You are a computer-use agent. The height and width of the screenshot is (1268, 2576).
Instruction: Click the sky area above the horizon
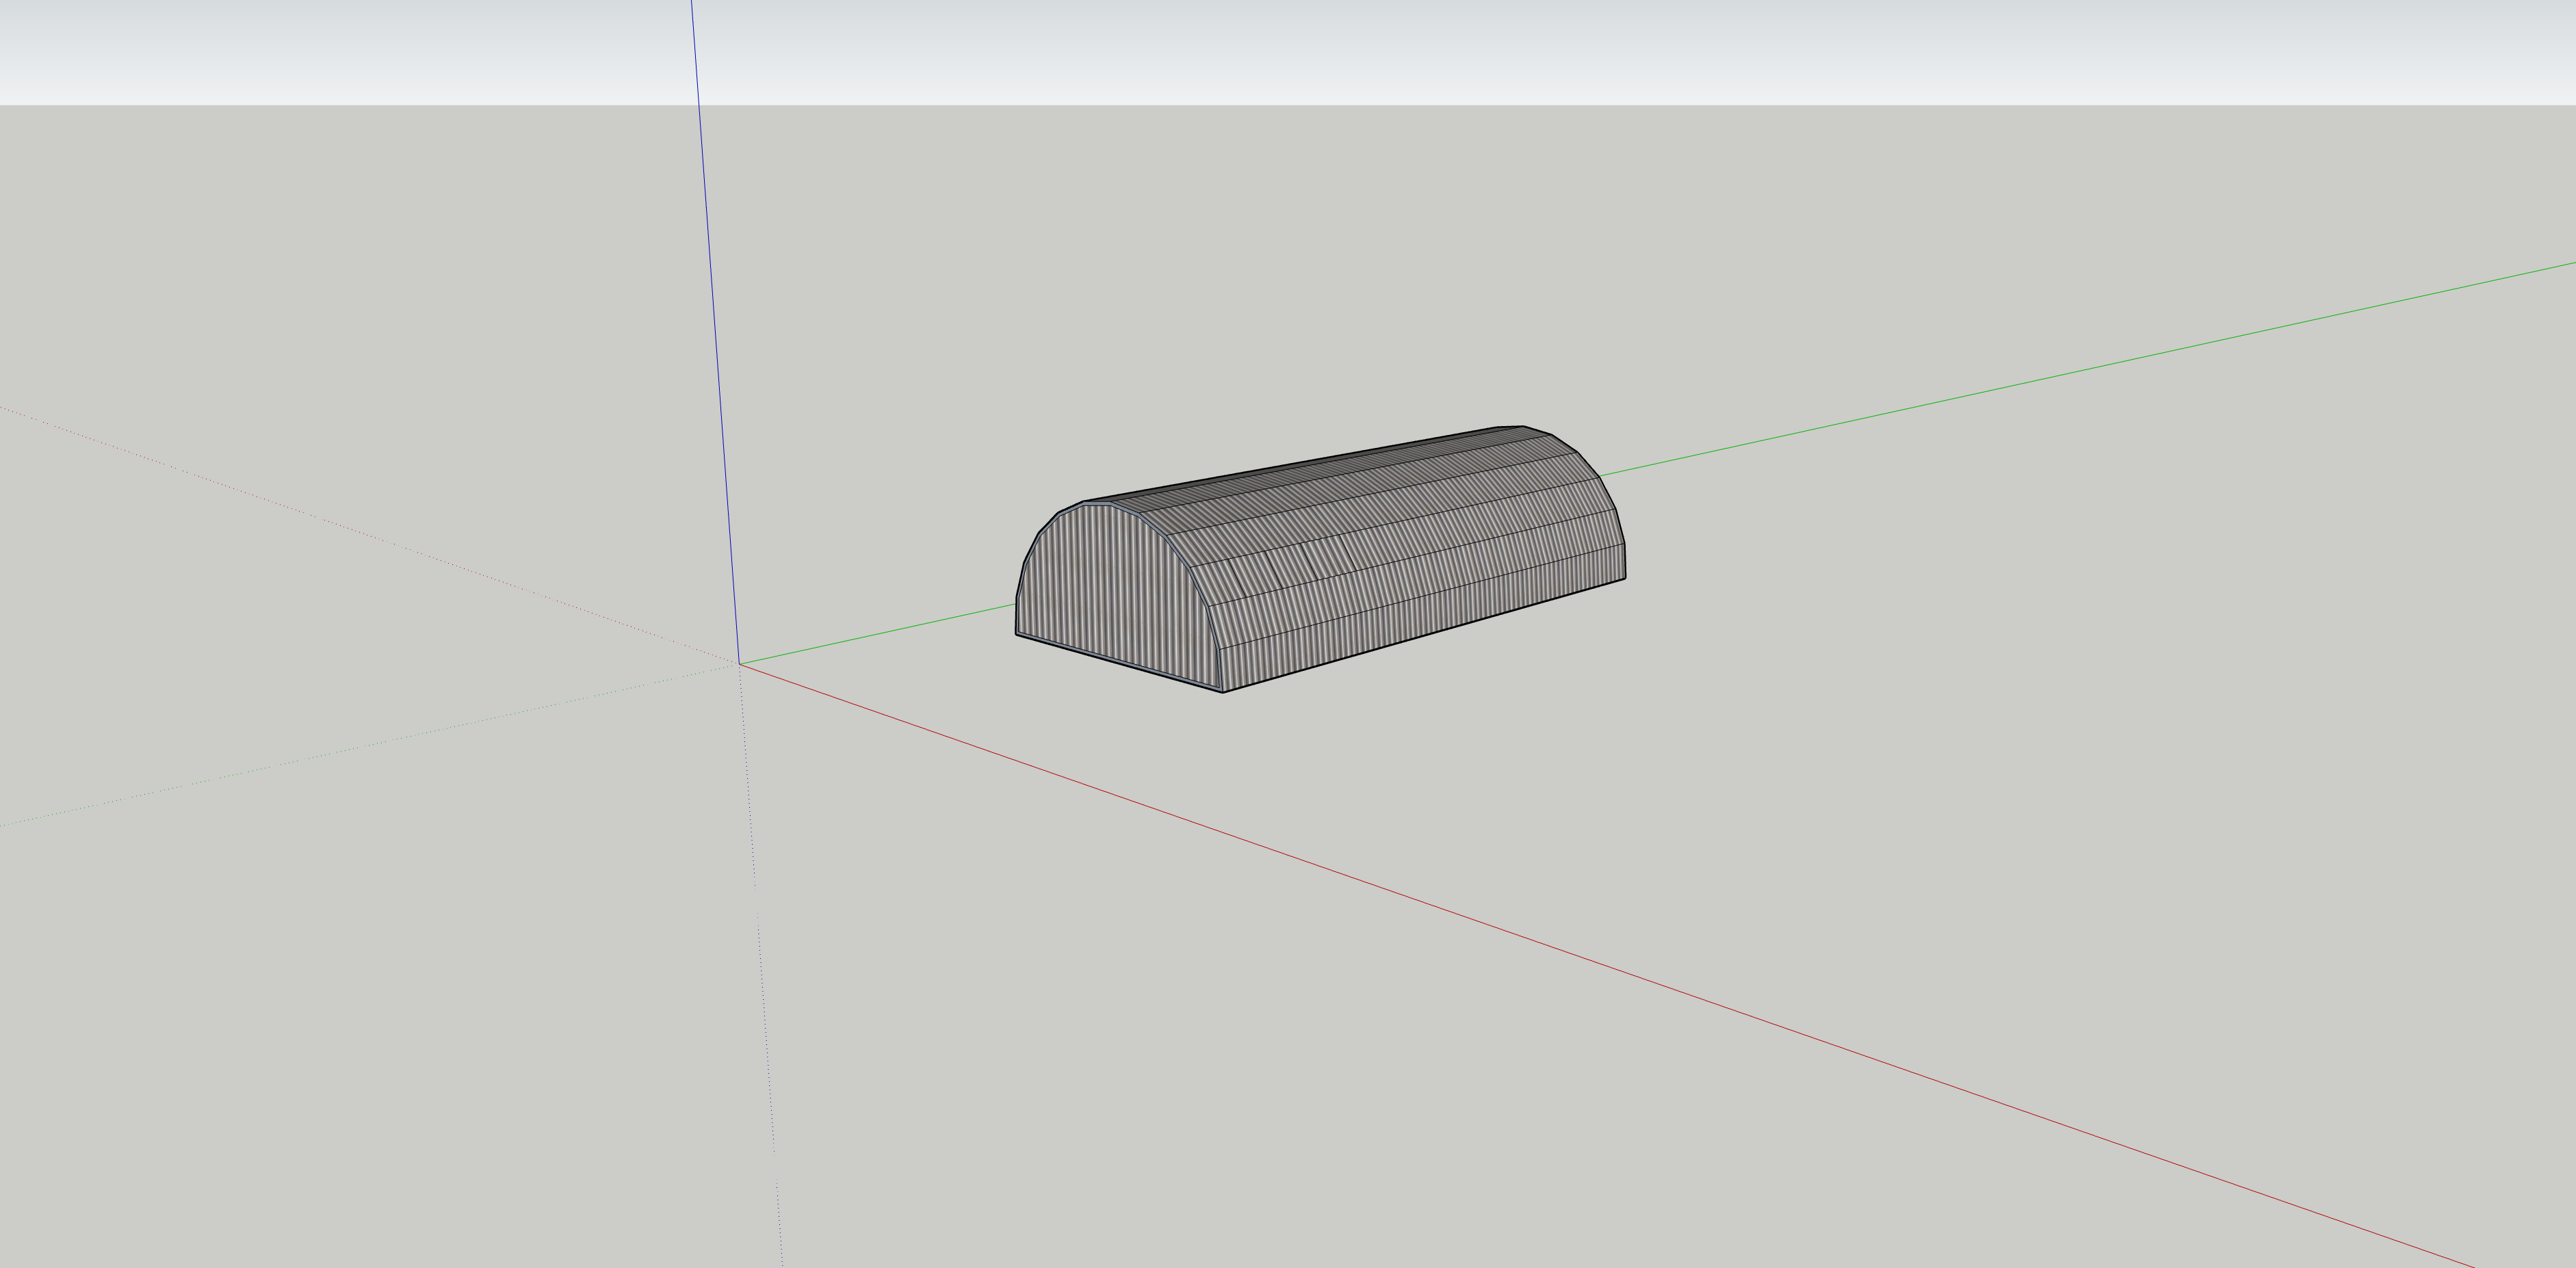(x=1300, y=50)
